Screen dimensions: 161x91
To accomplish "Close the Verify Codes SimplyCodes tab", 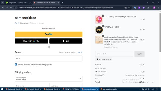I will [x=30, y=3].
